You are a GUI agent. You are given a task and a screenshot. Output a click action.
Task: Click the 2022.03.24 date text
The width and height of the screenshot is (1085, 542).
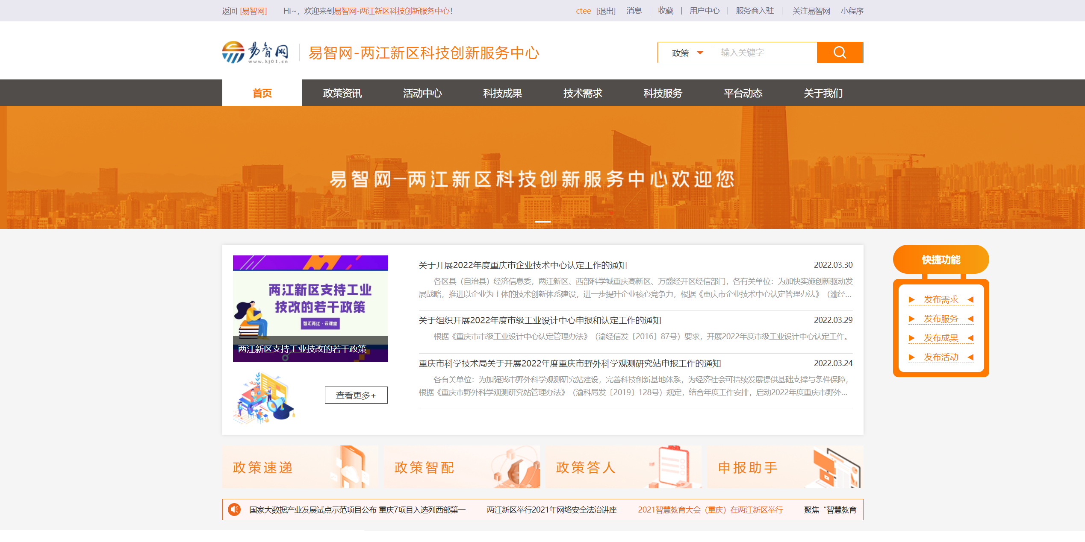tap(833, 363)
